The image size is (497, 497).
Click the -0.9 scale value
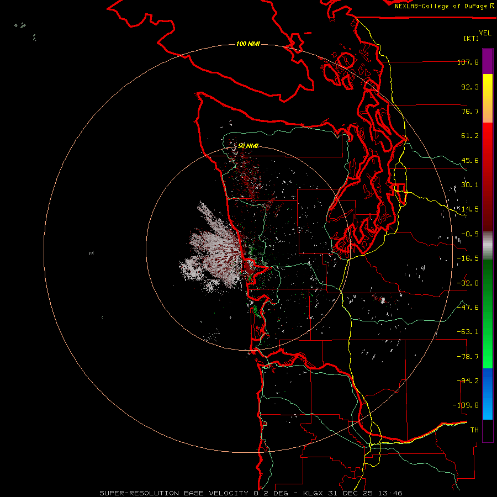(470, 234)
